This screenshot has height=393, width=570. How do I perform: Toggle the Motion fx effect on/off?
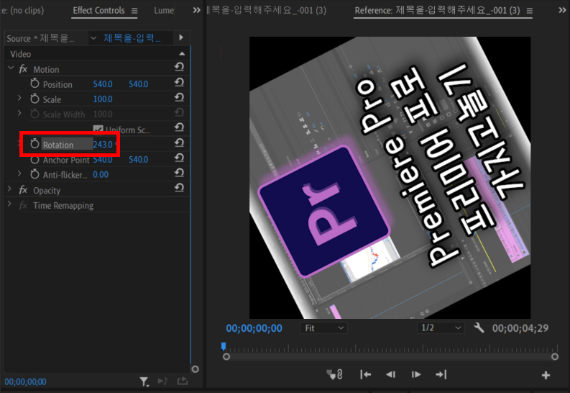coord(23,69)
